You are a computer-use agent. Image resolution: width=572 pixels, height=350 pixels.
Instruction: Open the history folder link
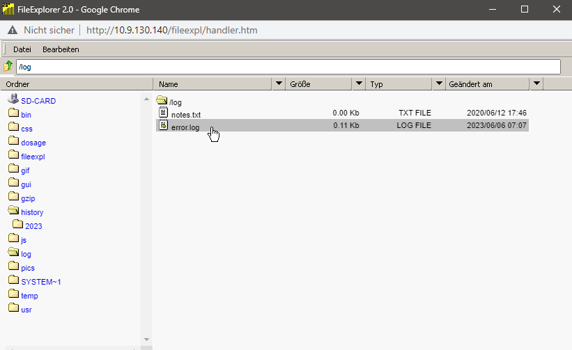click(32, 212)
